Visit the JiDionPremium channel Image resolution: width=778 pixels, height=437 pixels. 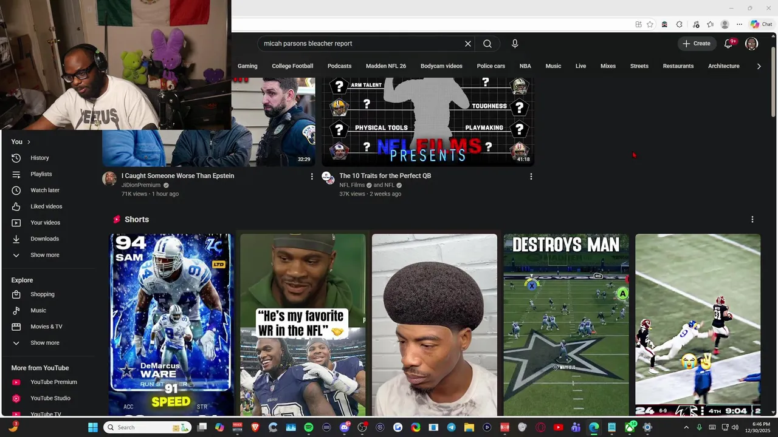pos(141,185)
